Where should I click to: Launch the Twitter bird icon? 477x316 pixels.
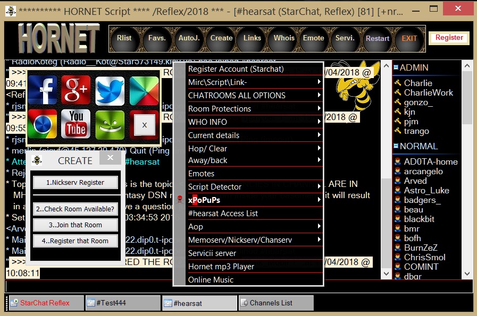[110, 90]
